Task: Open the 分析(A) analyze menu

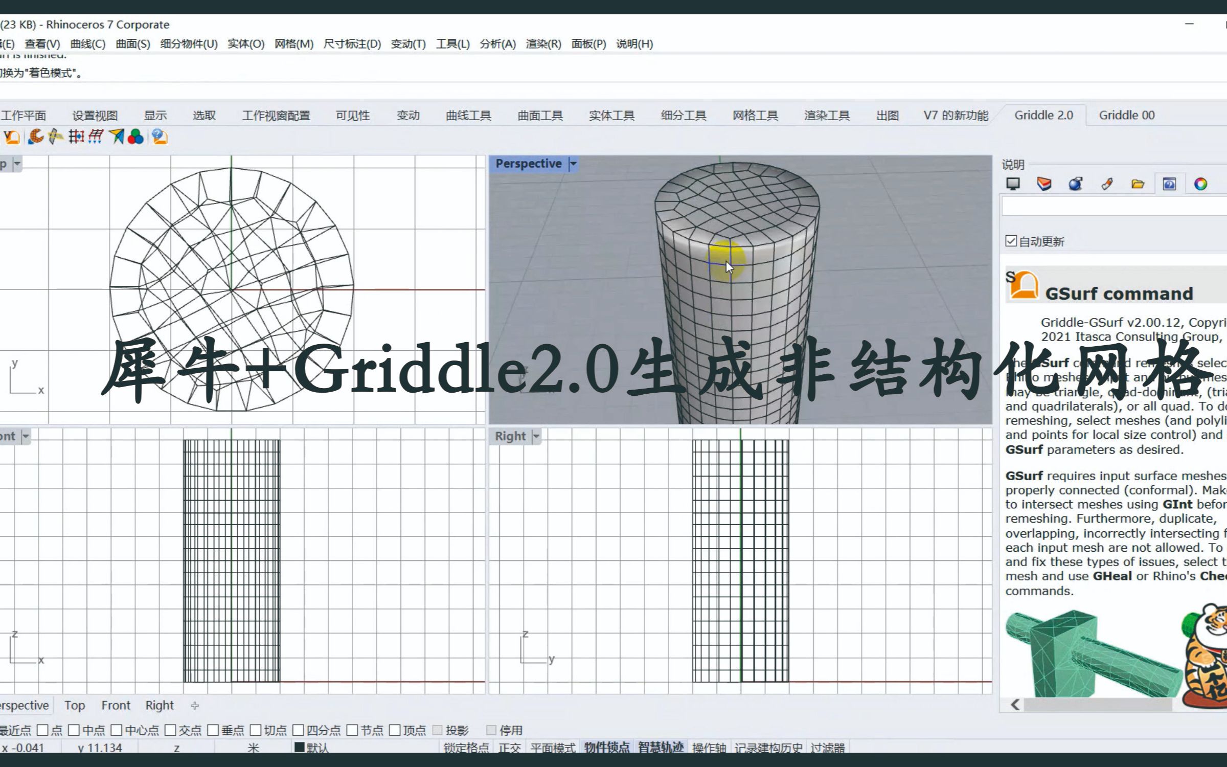Action: point(497,44)
